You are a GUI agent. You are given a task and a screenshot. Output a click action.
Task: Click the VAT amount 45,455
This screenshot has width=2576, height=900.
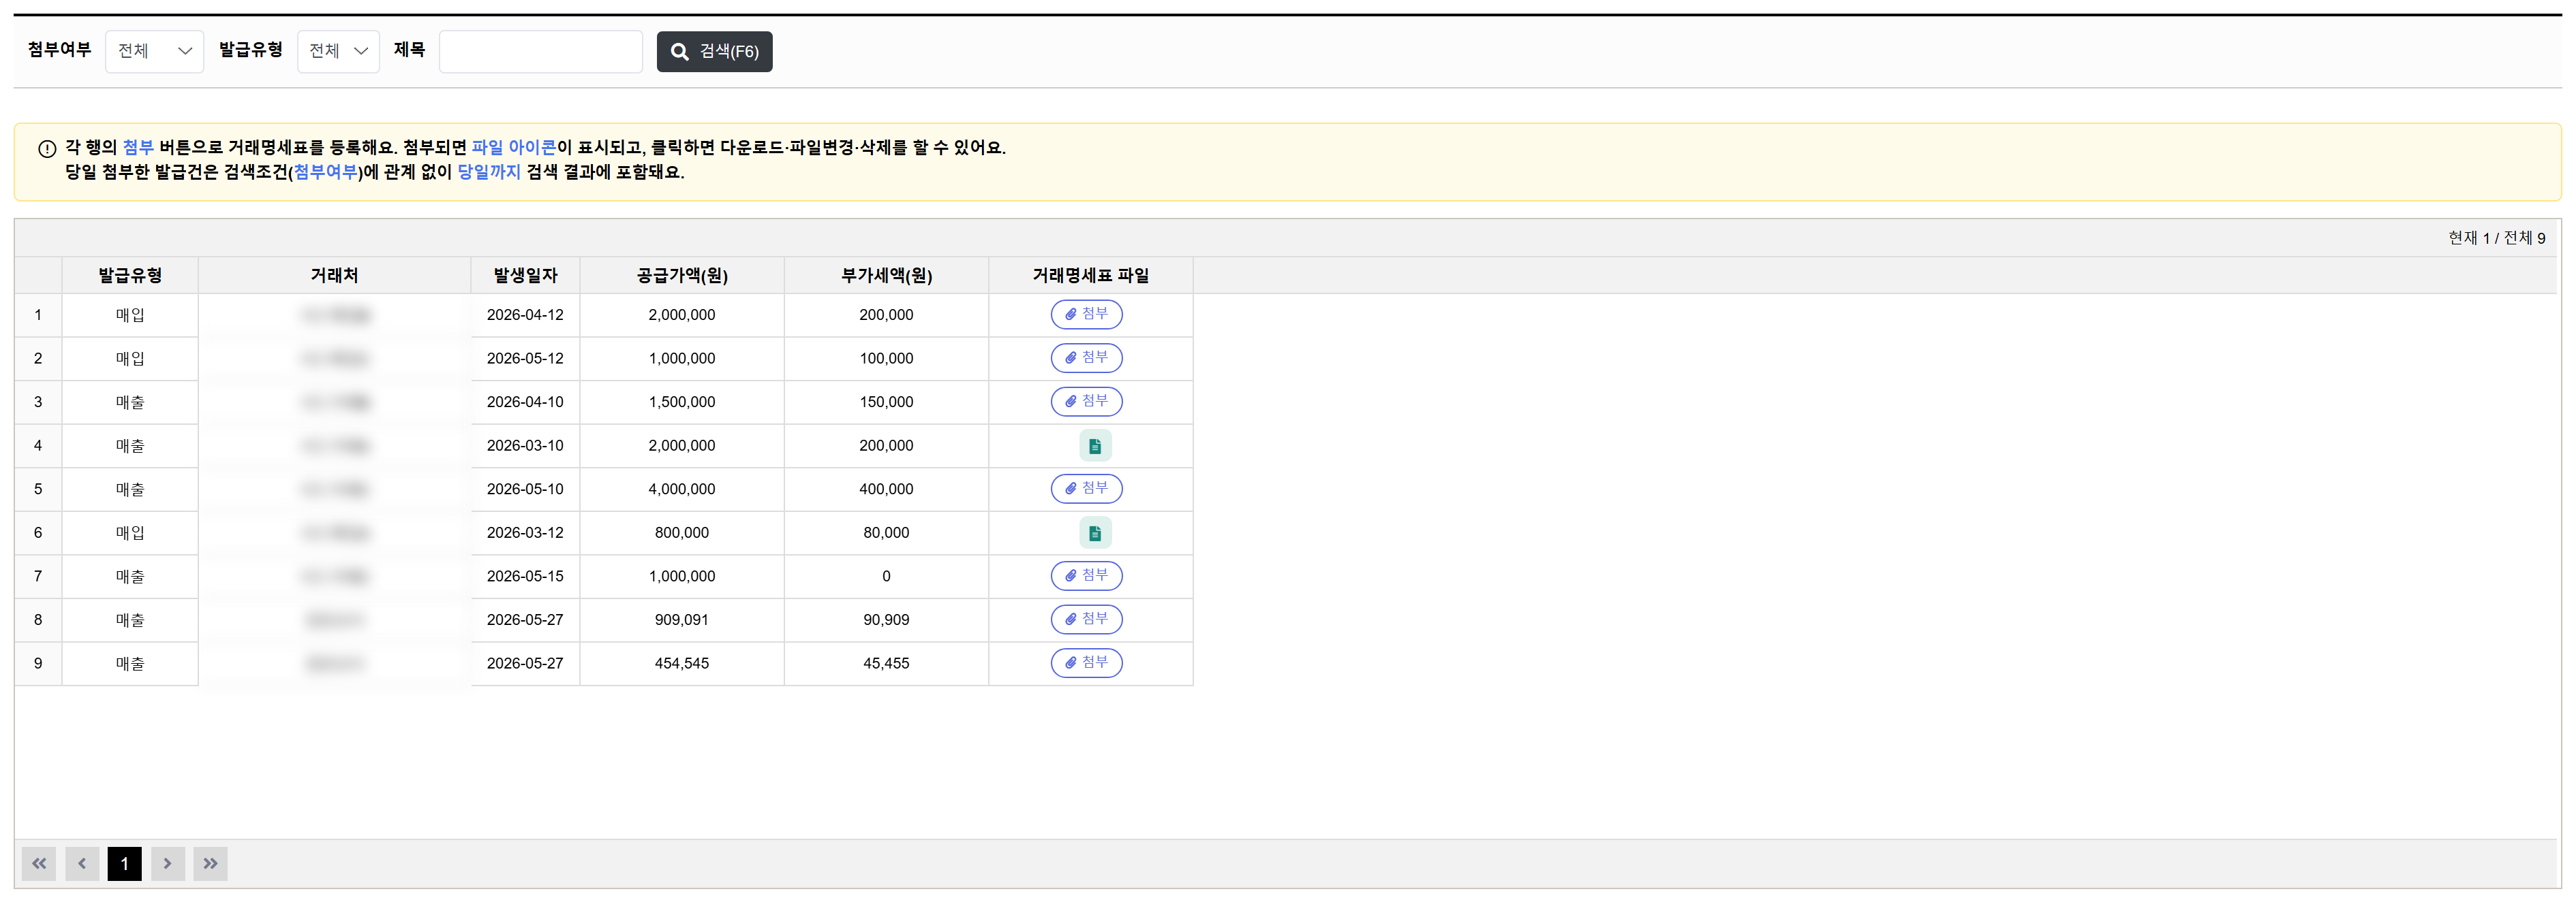[x=886, y=662]
